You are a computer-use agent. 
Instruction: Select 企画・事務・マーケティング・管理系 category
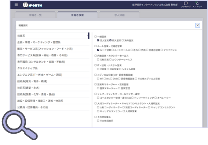tap(53, 42)
